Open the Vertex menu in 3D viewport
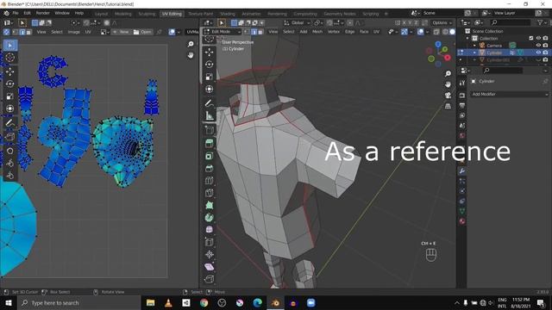Viewport: 552px width, 310px height. pos(334,32)
